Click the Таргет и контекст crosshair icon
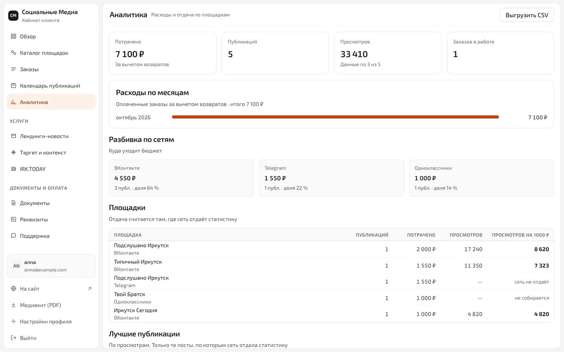564x352 pixels. (x=13, y=152)
